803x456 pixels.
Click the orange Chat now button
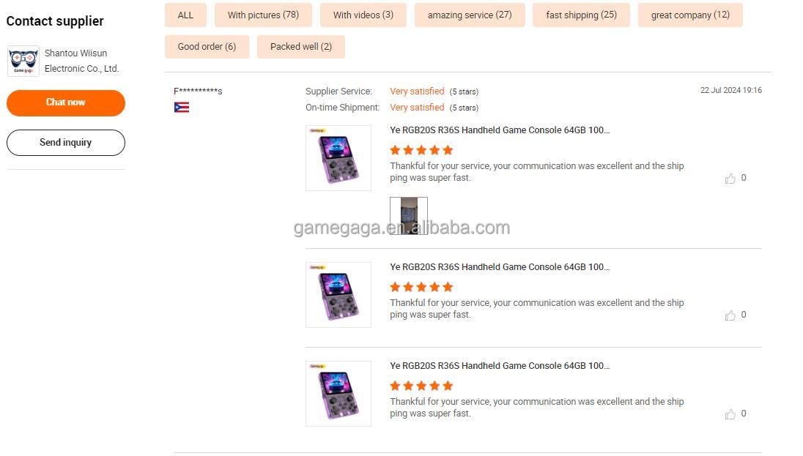coord(65,102)
